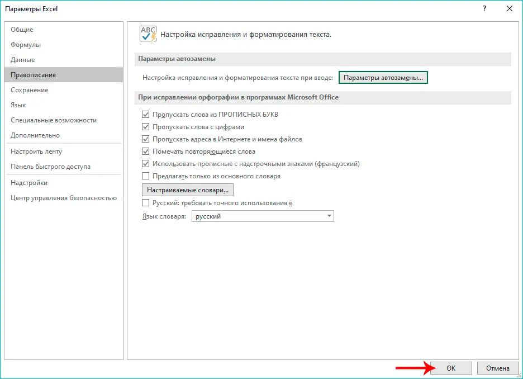Open Центр управления безопасностью
This screenshot has width=523, height=379.
tap(64, 198)
